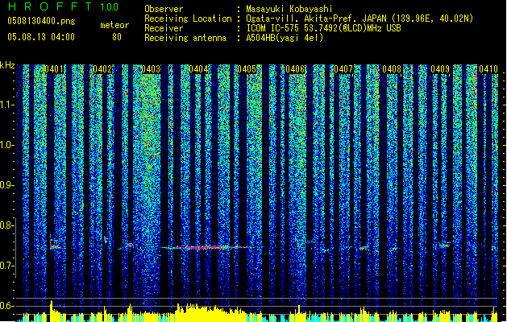This screenshot has width=507, height=322.
Task: Click the HROFFT 1.0.0 title text
Action: point(63,6)
